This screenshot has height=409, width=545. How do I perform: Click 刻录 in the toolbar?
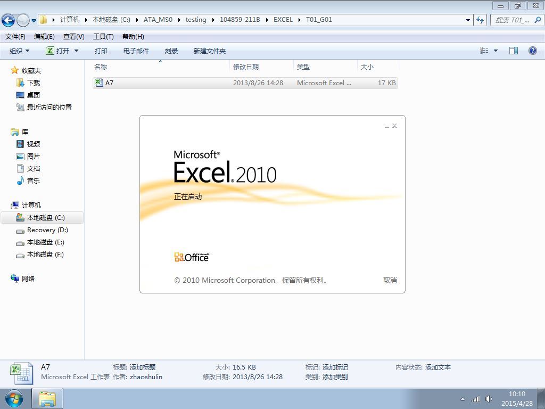171,51
